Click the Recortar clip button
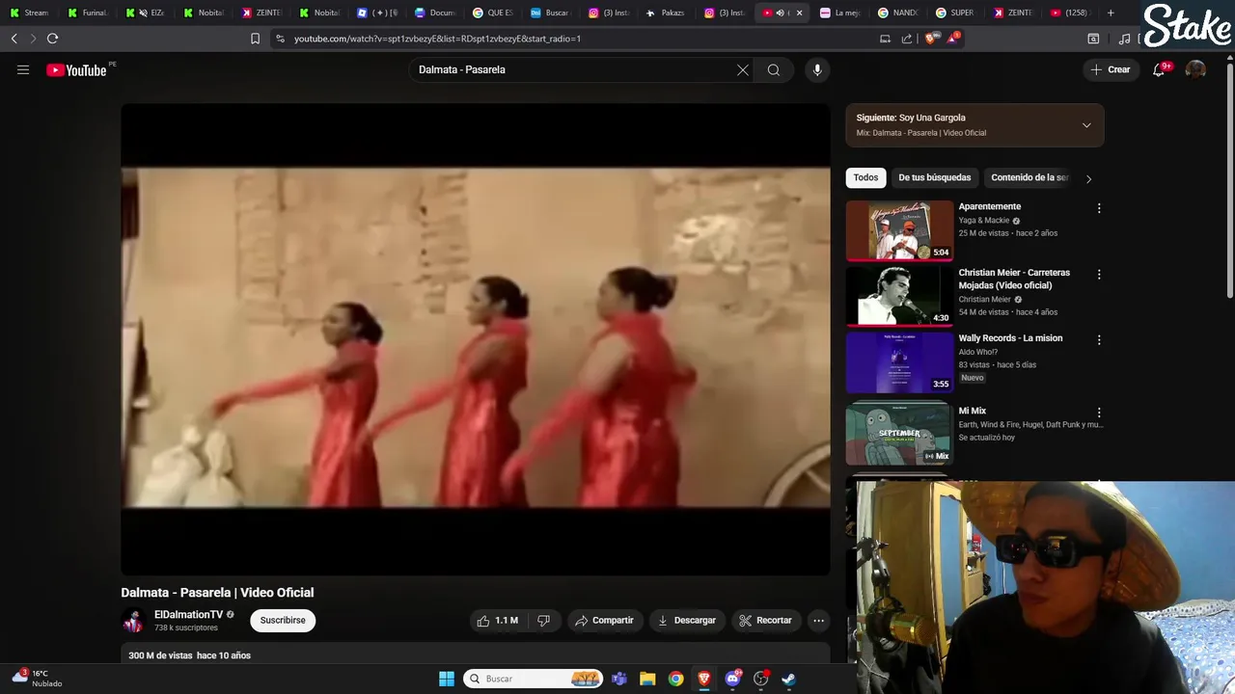The image size is (1235, 694). point(766,621)
